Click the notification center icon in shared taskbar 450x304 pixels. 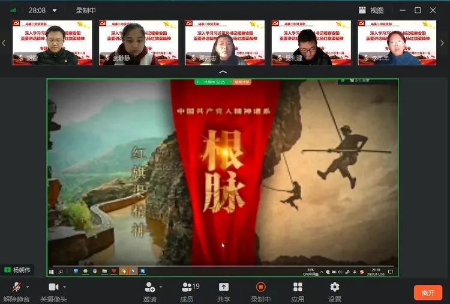tap(391, 272)
